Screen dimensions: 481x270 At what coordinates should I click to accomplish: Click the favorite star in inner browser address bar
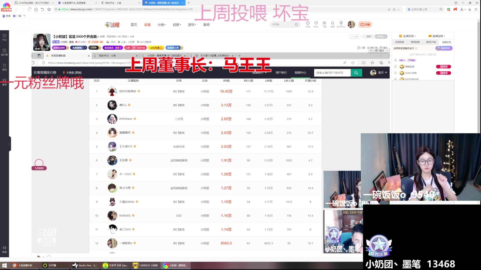pyautogui.click(x=353, y=63)
